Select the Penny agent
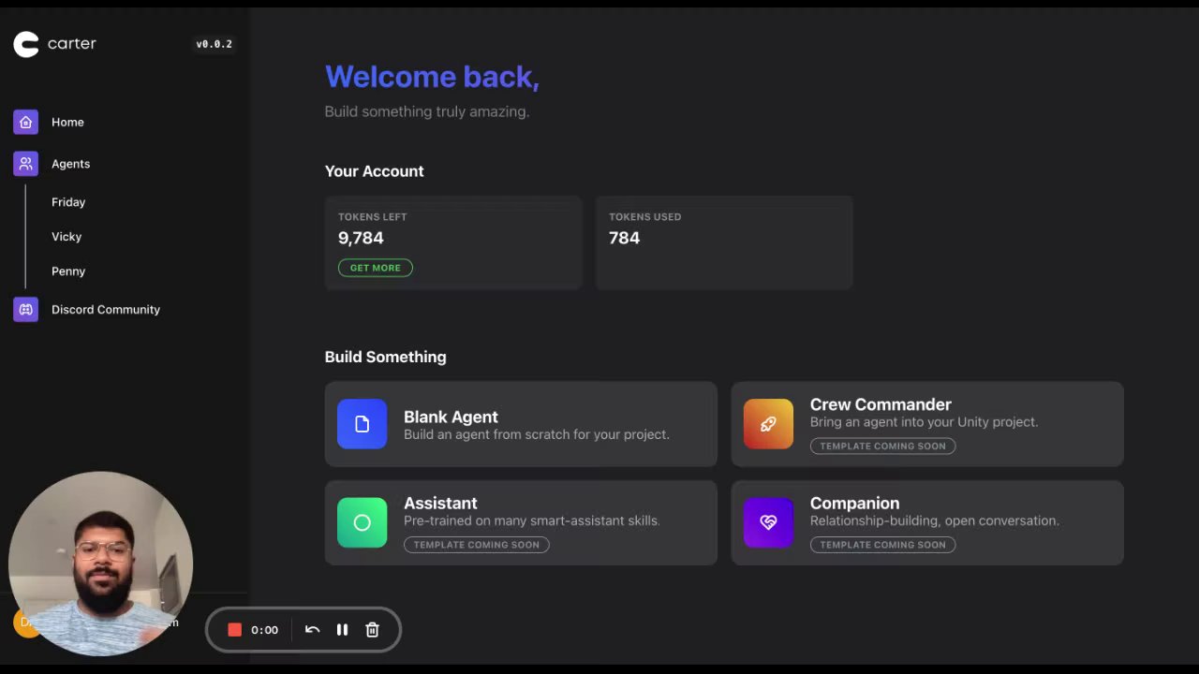 point(68,271)
